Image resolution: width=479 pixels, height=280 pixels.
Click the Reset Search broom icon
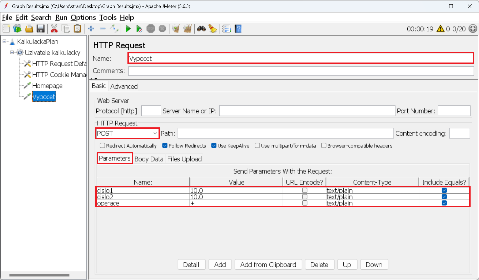(x=213, y=29)
